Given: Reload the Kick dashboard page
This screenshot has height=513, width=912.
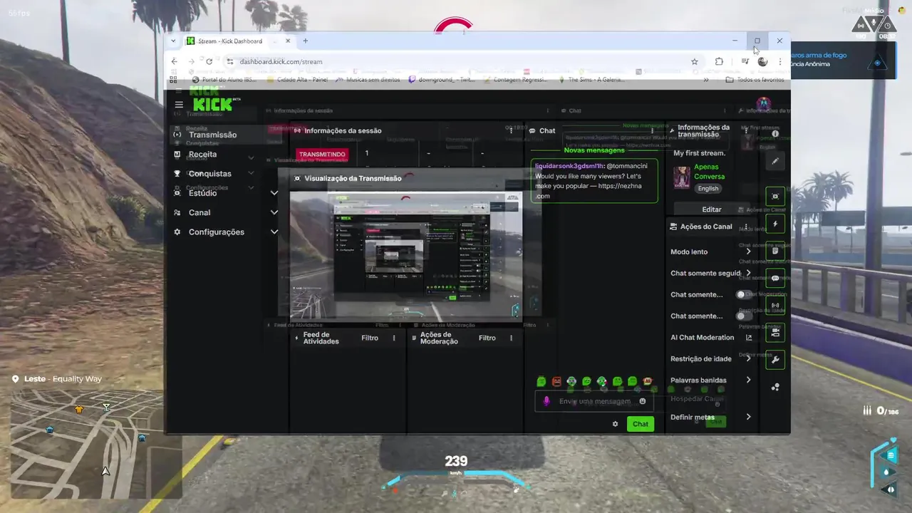Looking at the screenshot, I should click(x=209, y=61).
